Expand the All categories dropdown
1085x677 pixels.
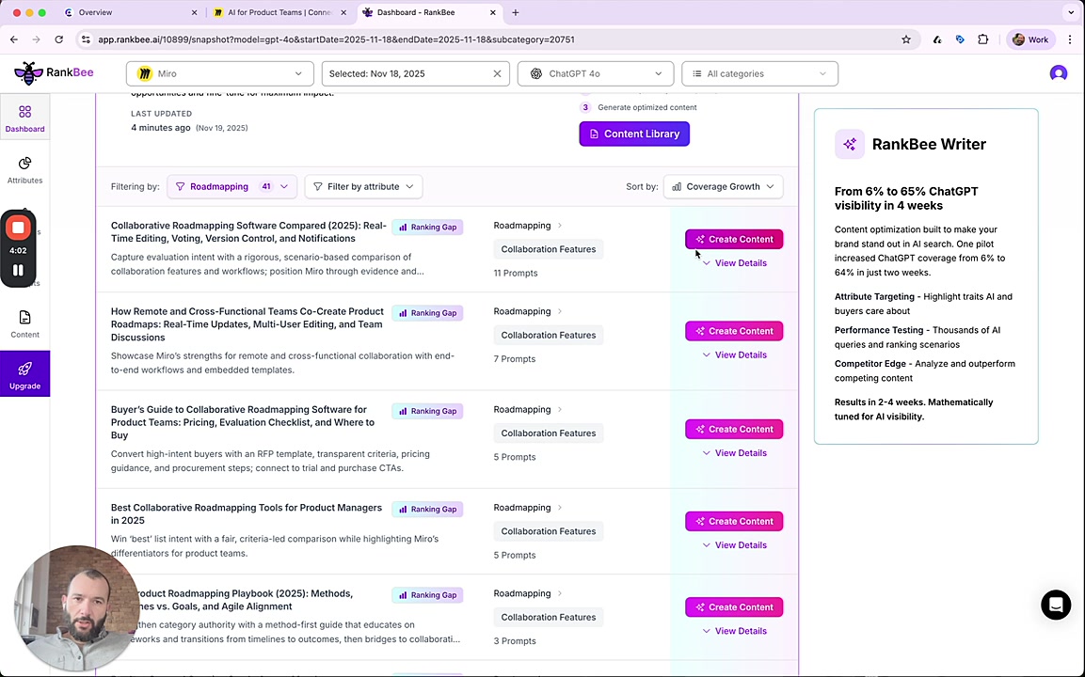pos(759,73)
